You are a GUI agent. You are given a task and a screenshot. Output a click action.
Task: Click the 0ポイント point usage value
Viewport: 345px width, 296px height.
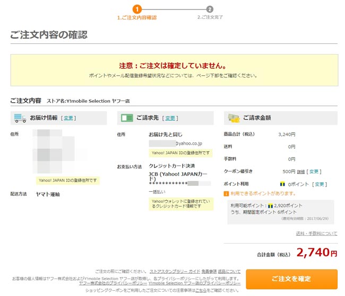click(x=299, y=184)
